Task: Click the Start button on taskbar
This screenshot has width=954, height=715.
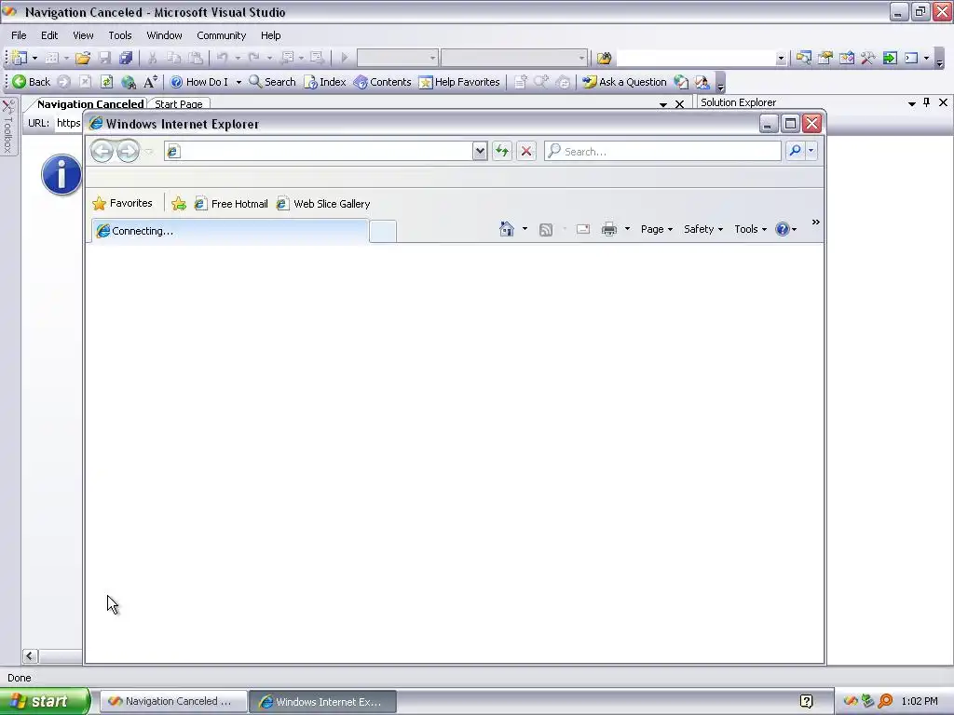Action: pyautogui.click(x=45, y=701)
